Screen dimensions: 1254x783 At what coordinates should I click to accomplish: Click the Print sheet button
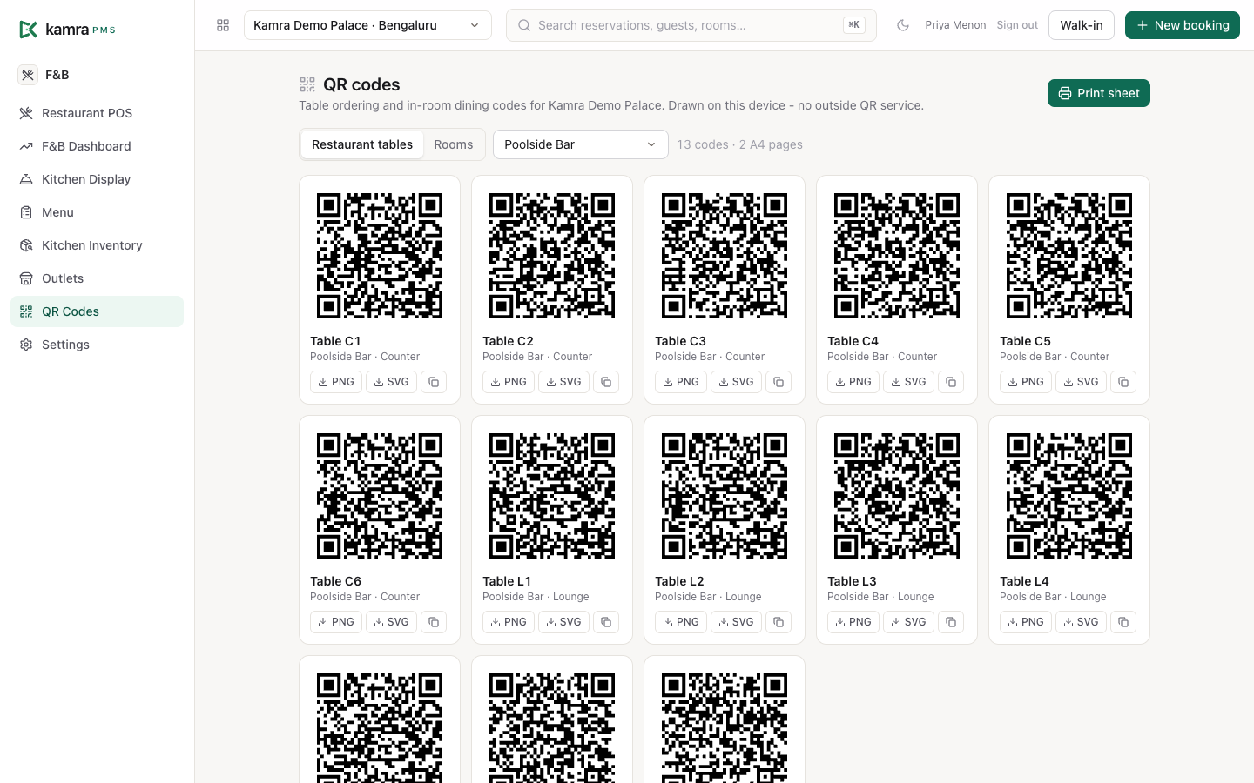(1099, 93)
